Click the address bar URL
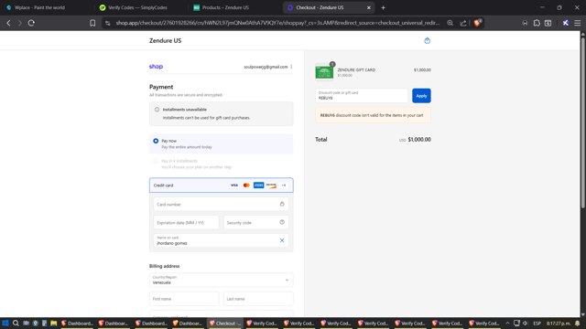The image size is (586, 329). point(277,23)
